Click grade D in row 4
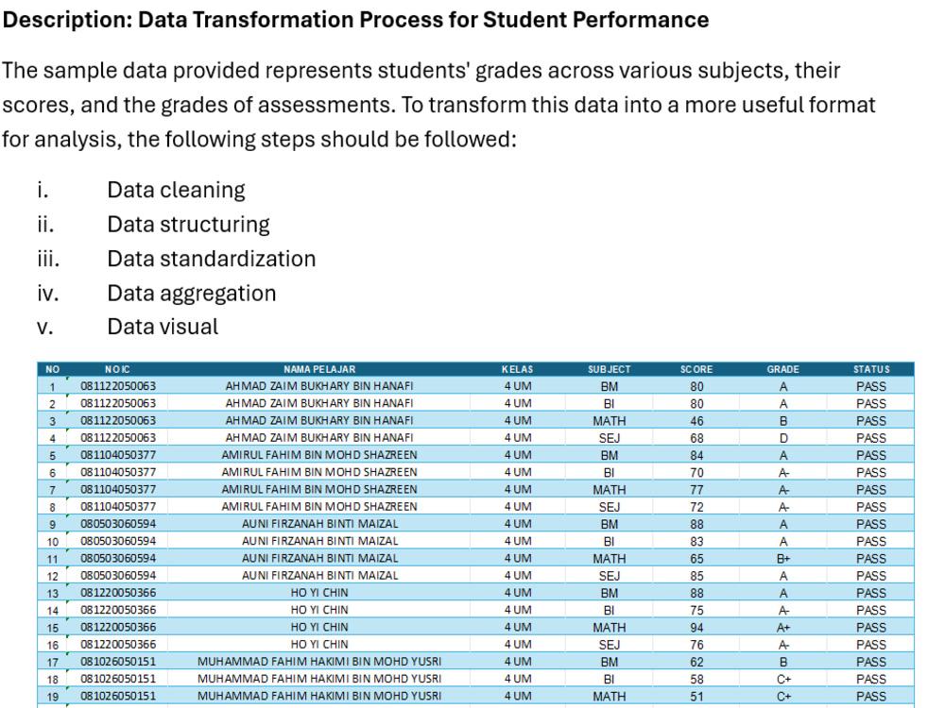Viewport: 945px width, 708px height. click(x=782, y=438)
